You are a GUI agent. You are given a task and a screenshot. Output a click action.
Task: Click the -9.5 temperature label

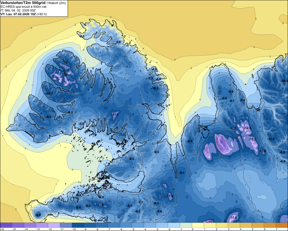click(x=48, y=117)
